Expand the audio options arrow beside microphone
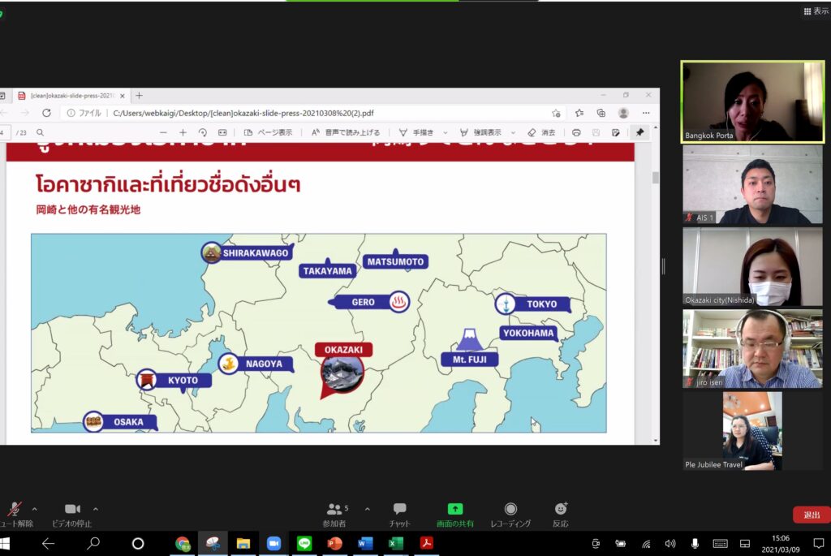The height and width of the screenshot is (556, 831). pyautogui.click(x=34, y=509)
